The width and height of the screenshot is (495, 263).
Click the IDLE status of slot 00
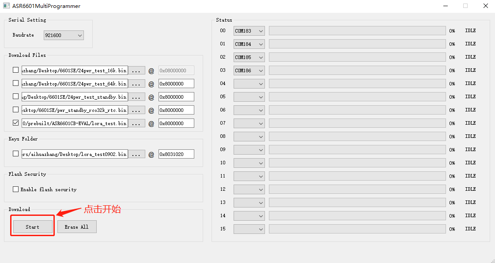(470, 30)
